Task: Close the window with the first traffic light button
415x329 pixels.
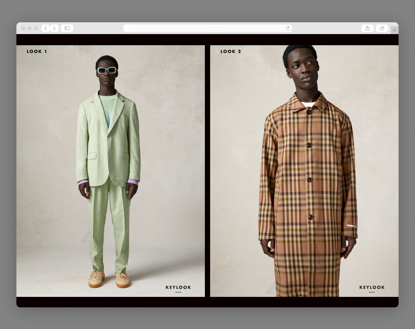Action: [23, 29]
